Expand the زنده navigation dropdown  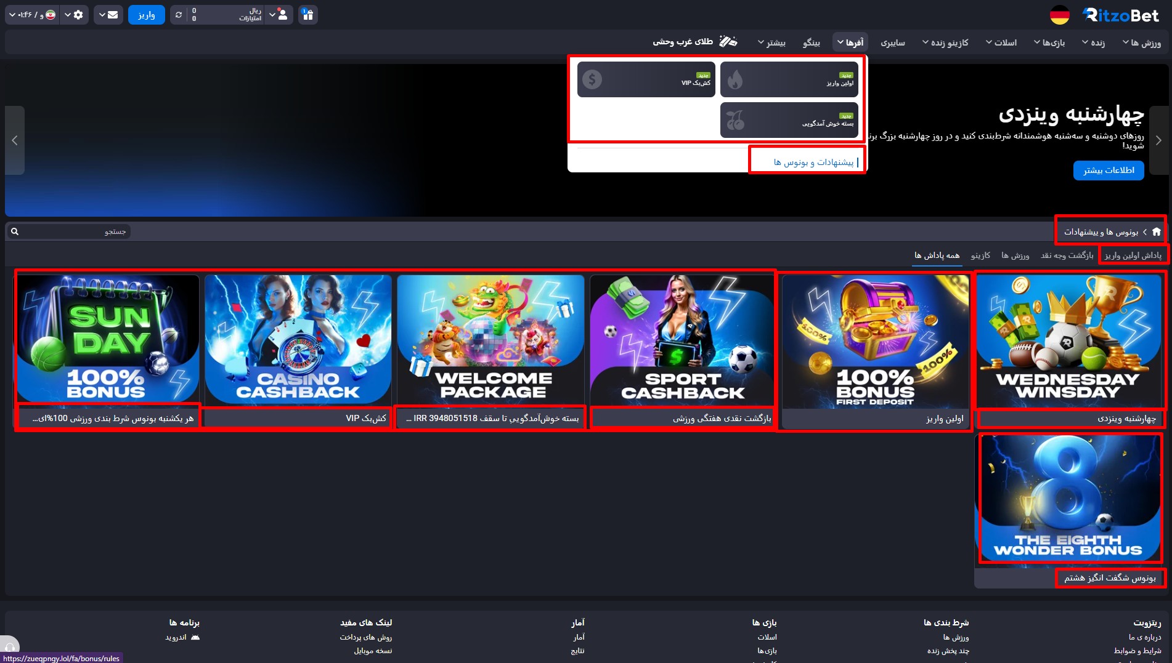coord(1094,42)
